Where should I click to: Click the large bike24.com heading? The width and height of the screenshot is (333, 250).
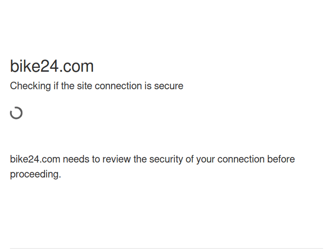click(52, 66)
